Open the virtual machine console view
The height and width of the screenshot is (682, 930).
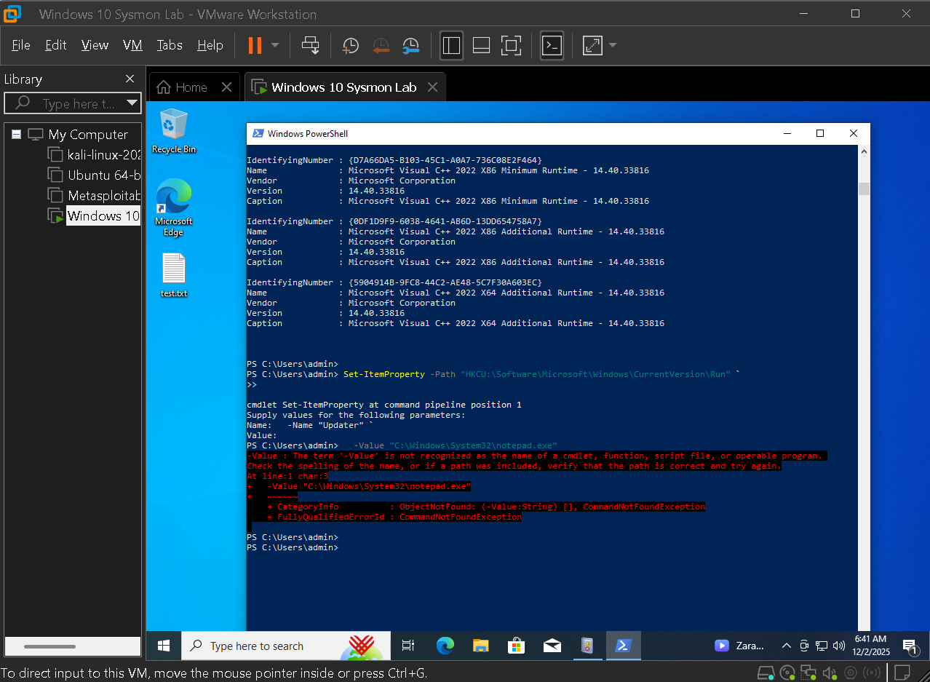coord(552,45)
